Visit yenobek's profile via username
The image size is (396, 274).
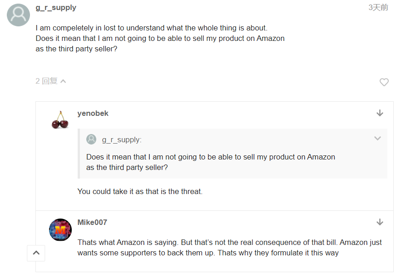tap(93, 113)
